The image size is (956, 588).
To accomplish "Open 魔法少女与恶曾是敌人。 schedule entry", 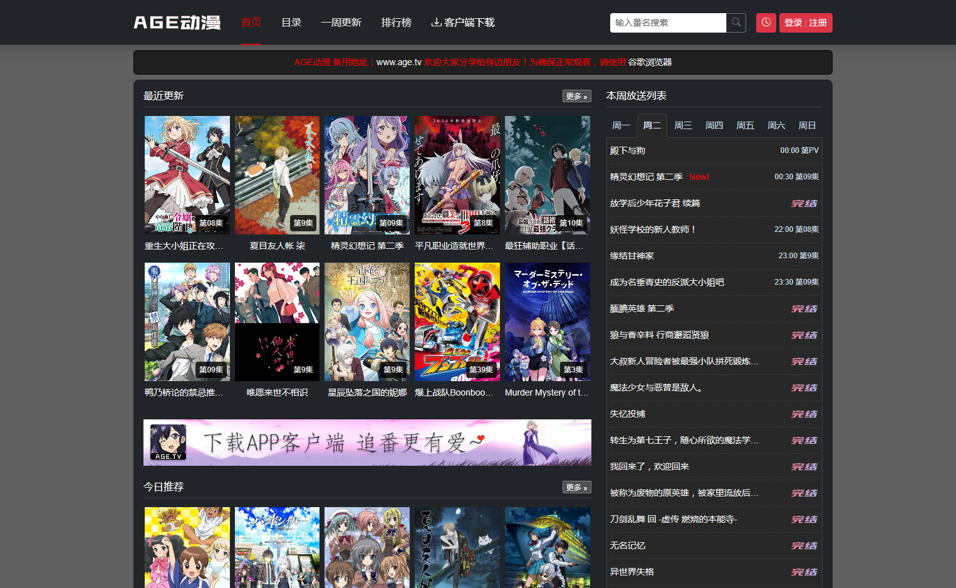I will [x=658, y=387].
